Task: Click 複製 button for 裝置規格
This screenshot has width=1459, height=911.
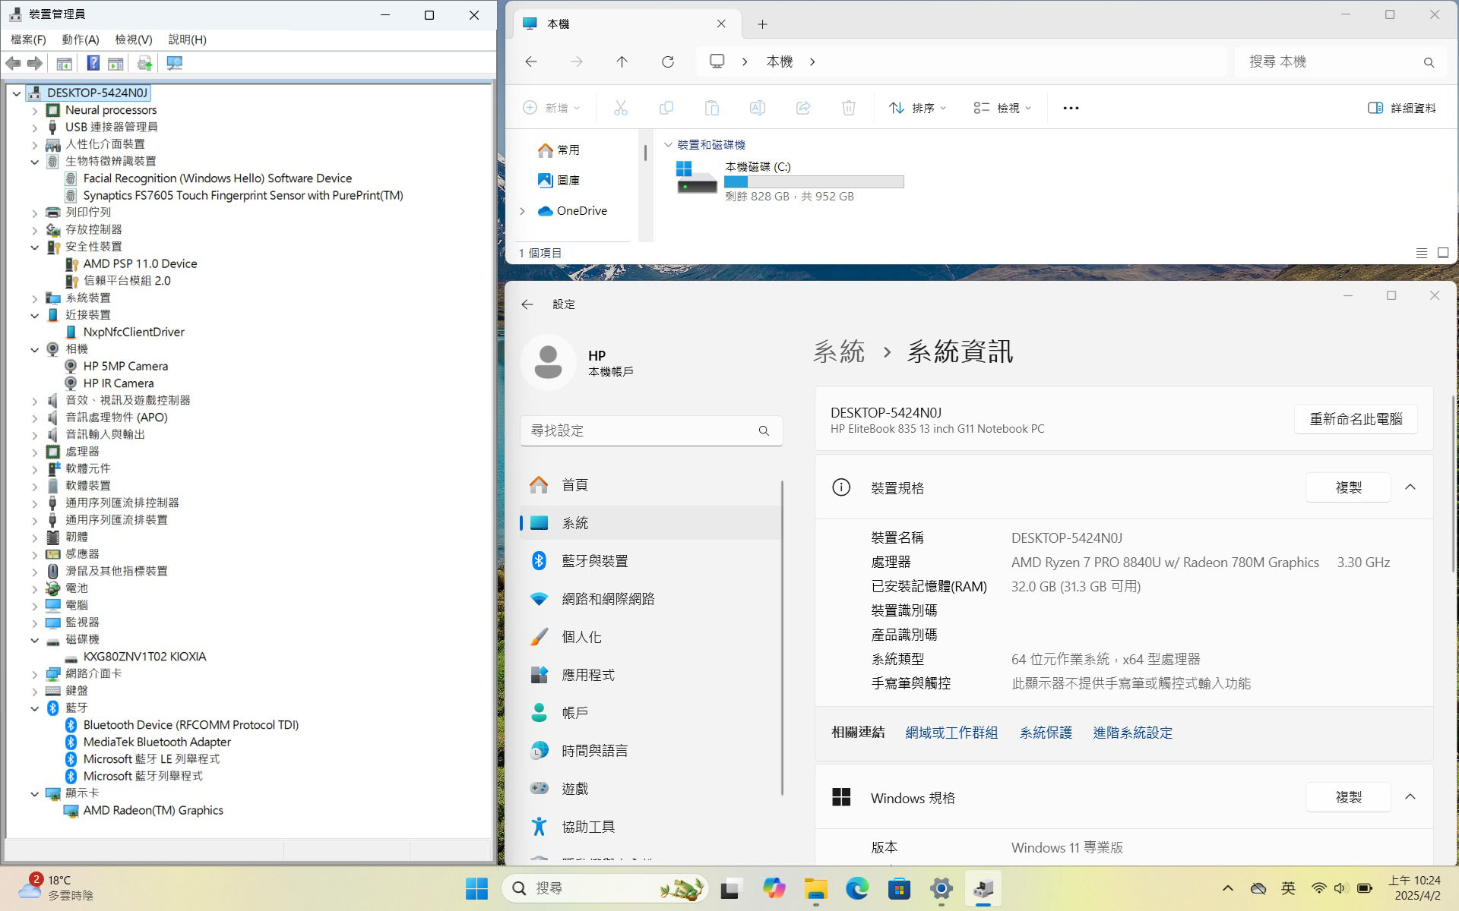Action: point(1348,487)
